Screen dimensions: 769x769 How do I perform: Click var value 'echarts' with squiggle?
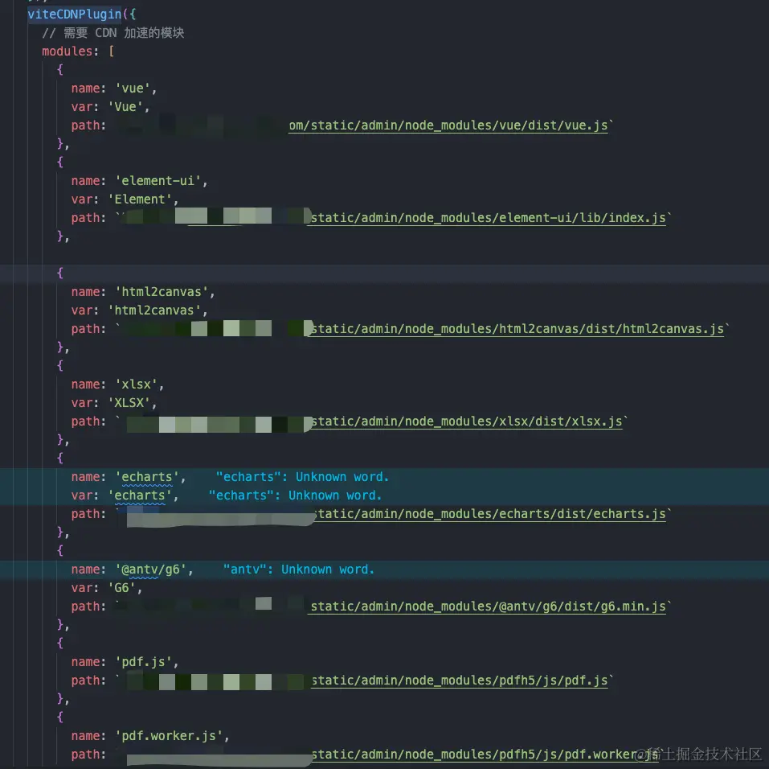tap(140, 496)
